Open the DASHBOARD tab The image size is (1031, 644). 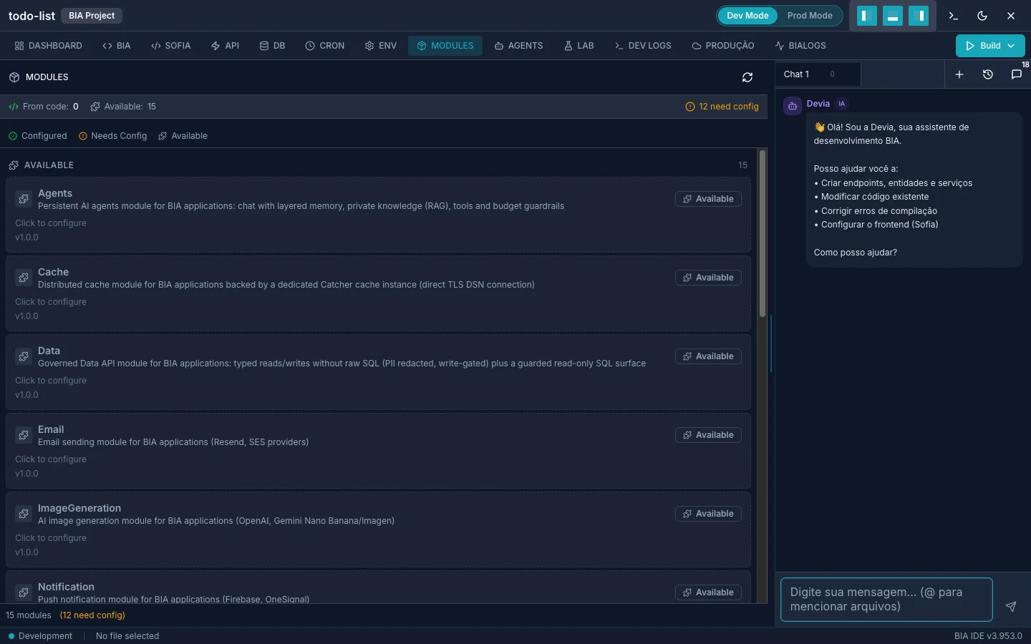pyautogui.click(x=49, y=46)
